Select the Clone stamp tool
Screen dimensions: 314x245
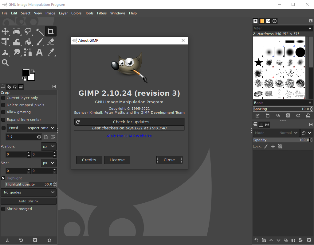pyautogui.click(x=5, y=52)
